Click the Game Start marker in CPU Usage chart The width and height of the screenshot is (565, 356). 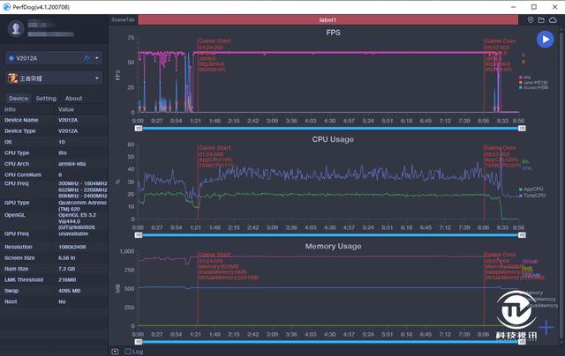[x=215, y=148]
